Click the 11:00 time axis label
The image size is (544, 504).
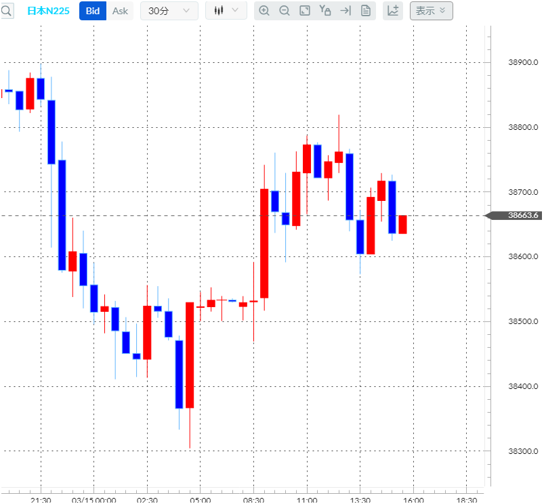click(307, 500)
